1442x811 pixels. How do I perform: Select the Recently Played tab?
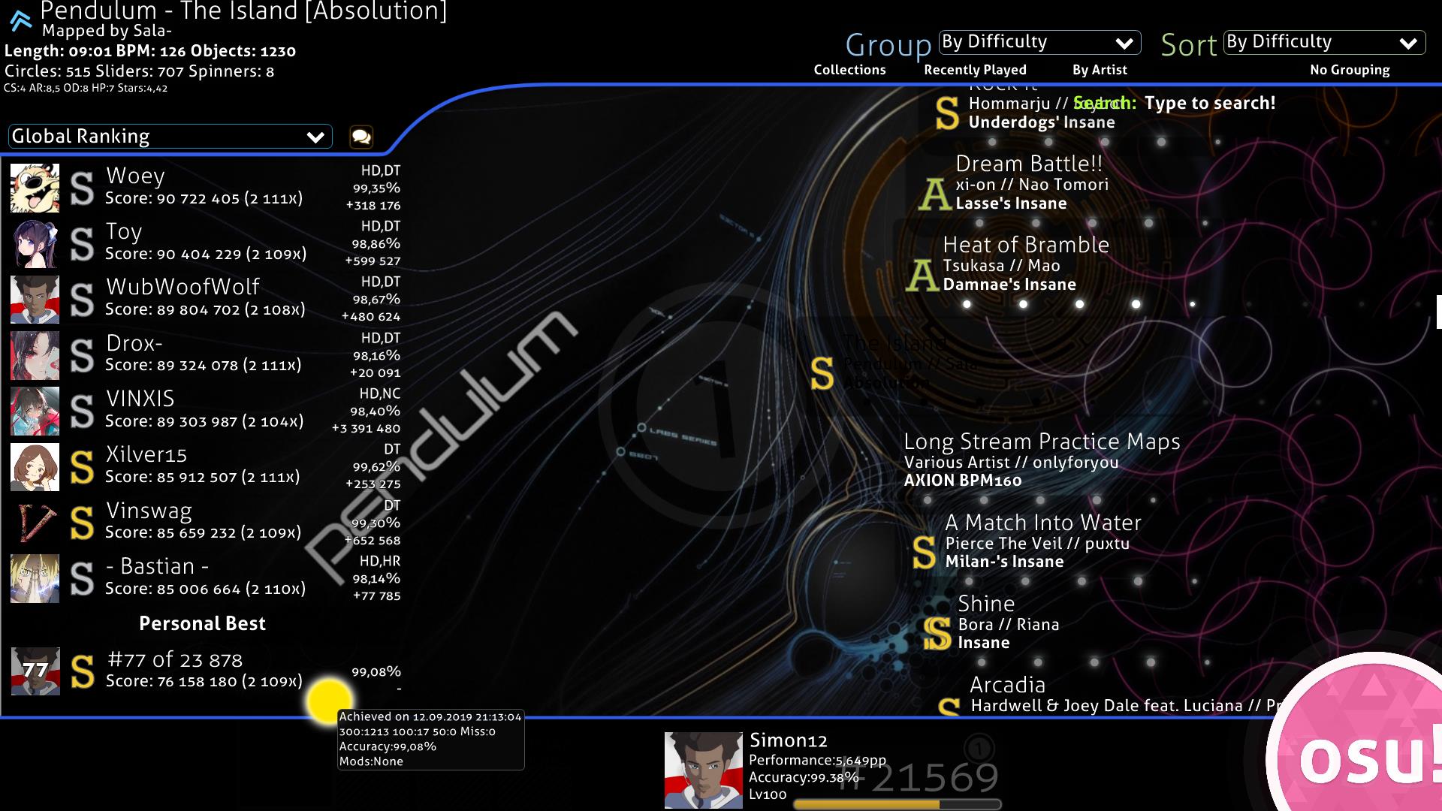point(976,69)
